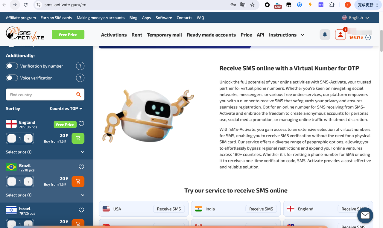Open Earn on SIM cards link

[x=56, y=18]
